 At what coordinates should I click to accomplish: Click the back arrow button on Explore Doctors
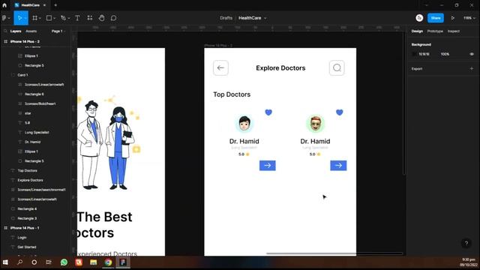click(220, 68)
